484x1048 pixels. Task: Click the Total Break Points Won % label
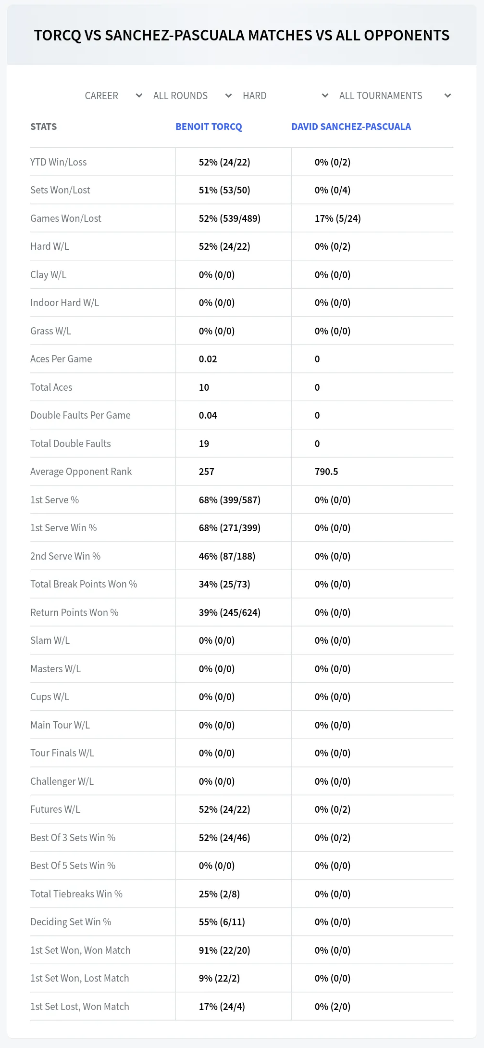[84, 584]
